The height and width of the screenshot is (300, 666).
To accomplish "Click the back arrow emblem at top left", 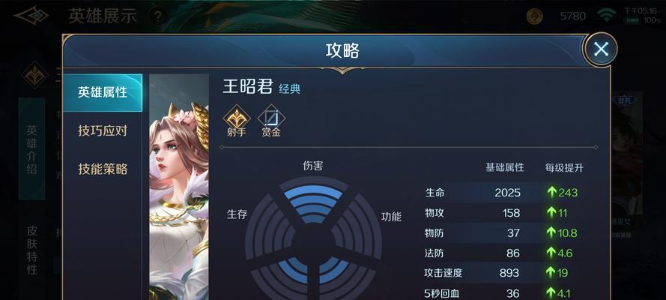I will 31,15.
